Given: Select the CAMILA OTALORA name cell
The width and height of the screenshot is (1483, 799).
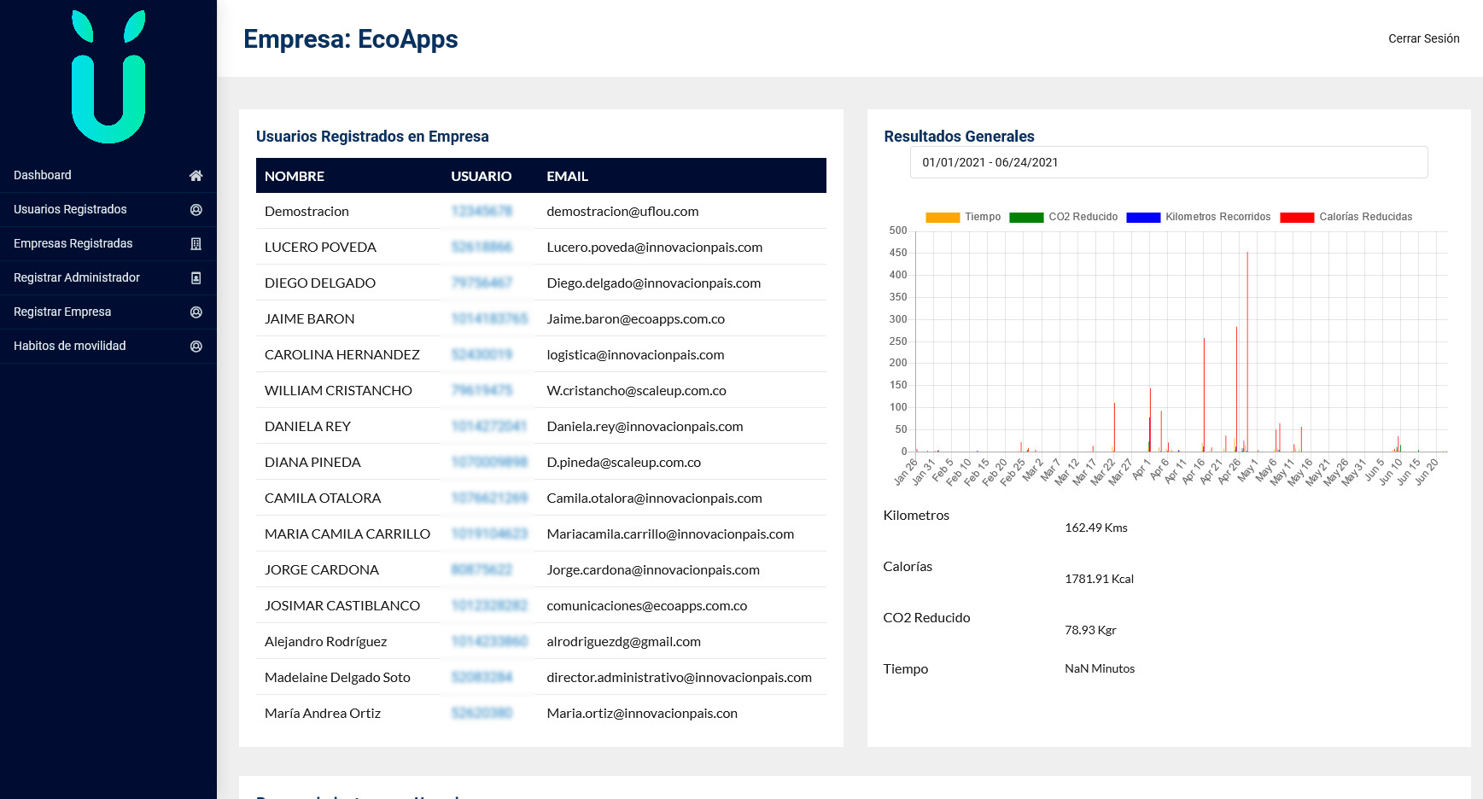Looking at the screenshot, I should pos(323,498).
